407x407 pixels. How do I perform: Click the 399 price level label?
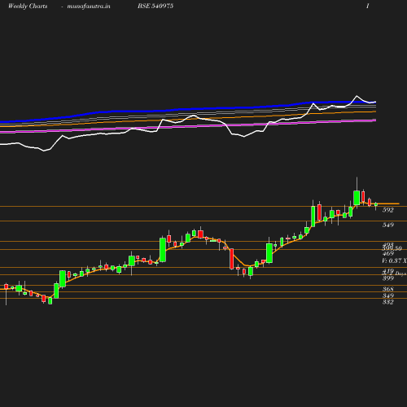[388, 278]
